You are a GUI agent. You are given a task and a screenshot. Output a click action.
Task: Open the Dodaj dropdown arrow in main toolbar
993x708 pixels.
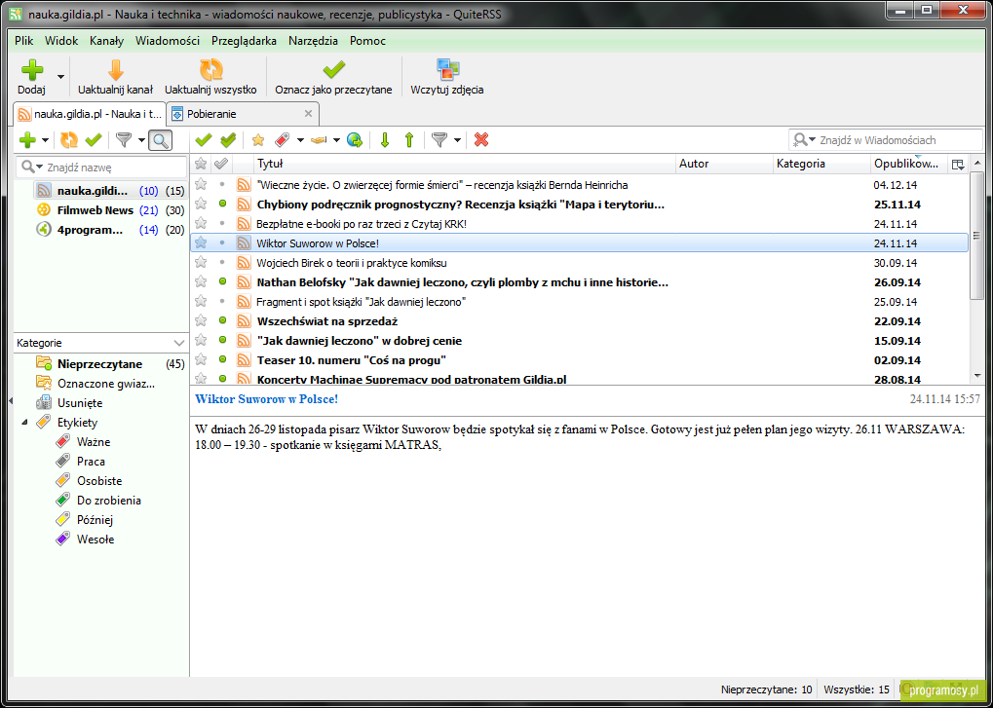pos(60,77)
